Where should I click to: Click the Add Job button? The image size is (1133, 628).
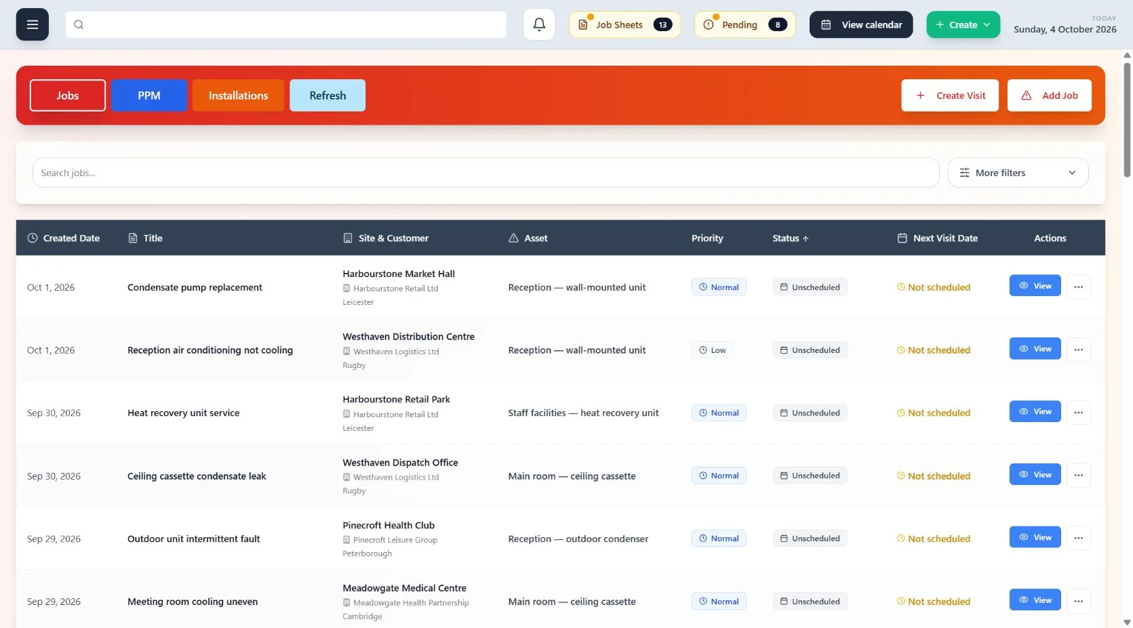pos(1050,96)
